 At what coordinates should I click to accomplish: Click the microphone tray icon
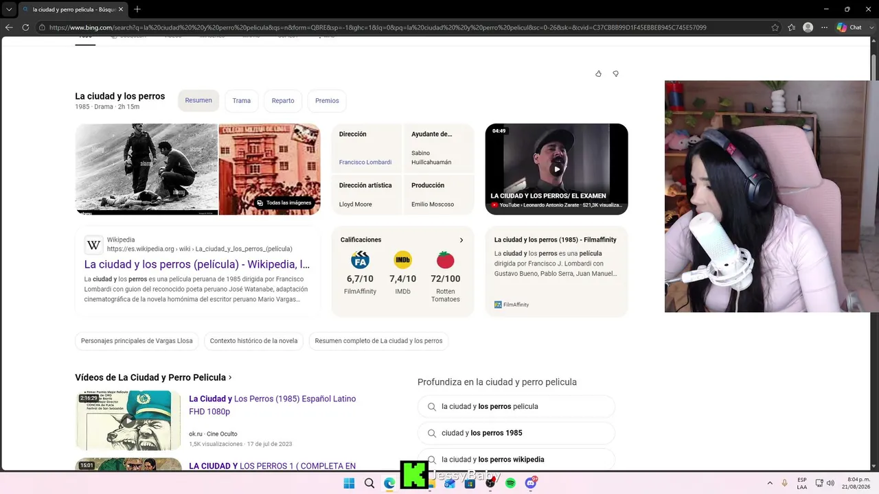pyautogui.click(x=785, y=483)
